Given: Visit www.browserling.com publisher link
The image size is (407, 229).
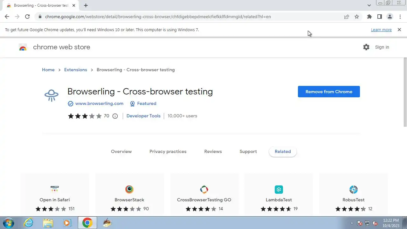Looking at the screenshot, I should click(x=99, y=103).
